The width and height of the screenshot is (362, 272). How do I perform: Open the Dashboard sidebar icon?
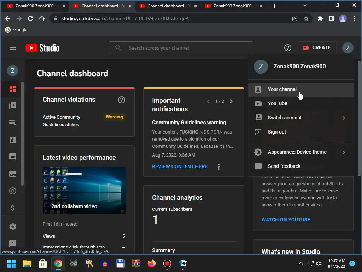tap(13, 89)
